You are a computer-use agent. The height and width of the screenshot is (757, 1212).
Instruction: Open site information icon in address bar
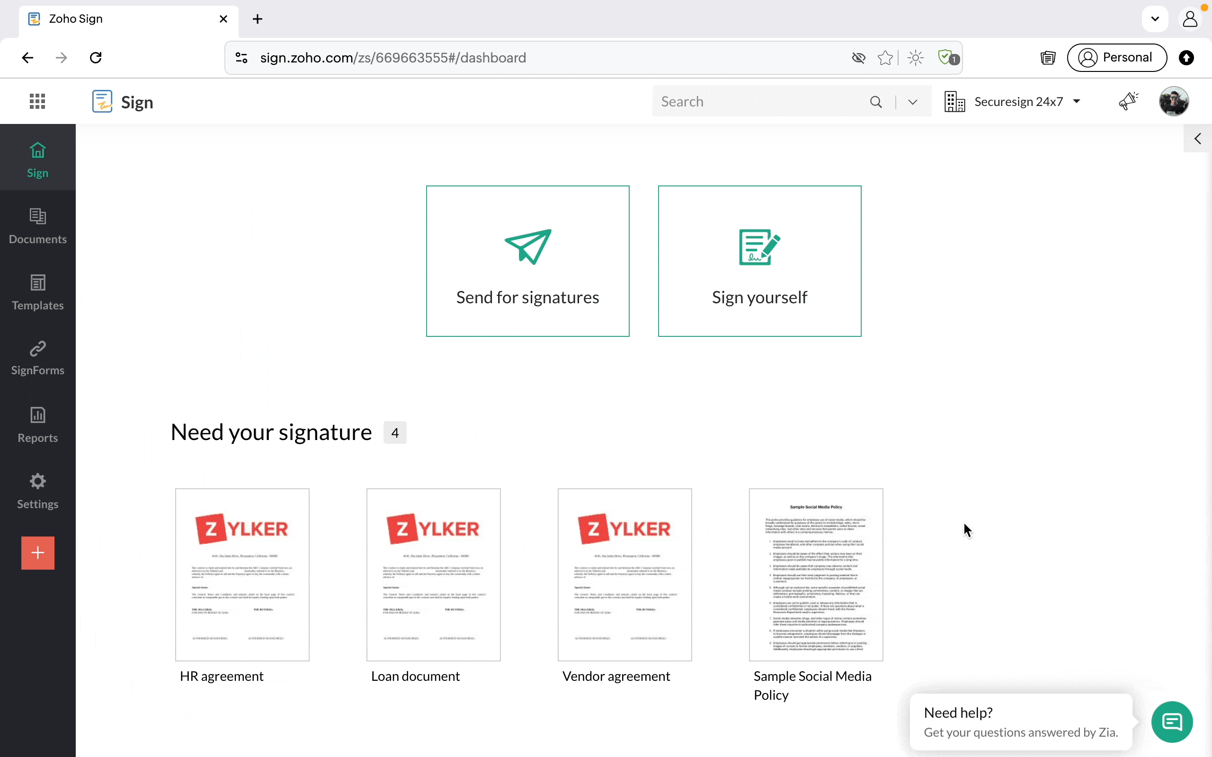[241, 58]
